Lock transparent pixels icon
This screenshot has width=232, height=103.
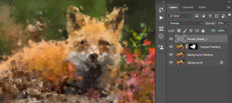pos(179,31)
